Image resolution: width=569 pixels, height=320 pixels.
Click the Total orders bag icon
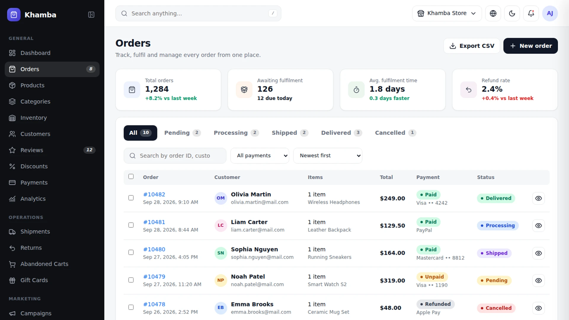tap(132, 89)
